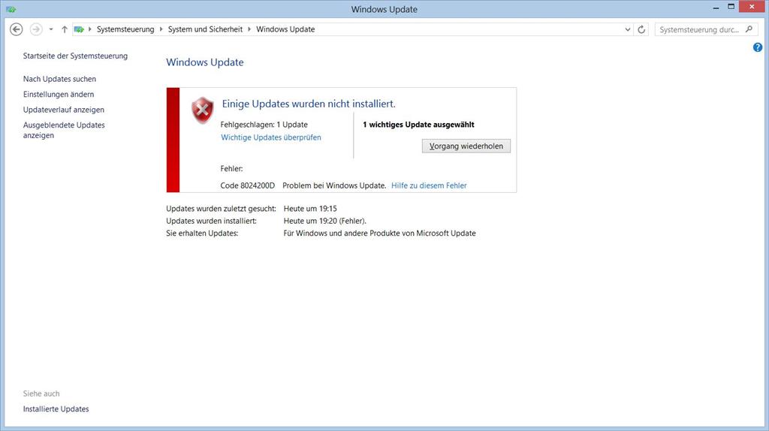Screen dimensions: 769x431
Task: Click 'Einige Updates wurden nicht installiert.' heading
Action: point(309,104)
